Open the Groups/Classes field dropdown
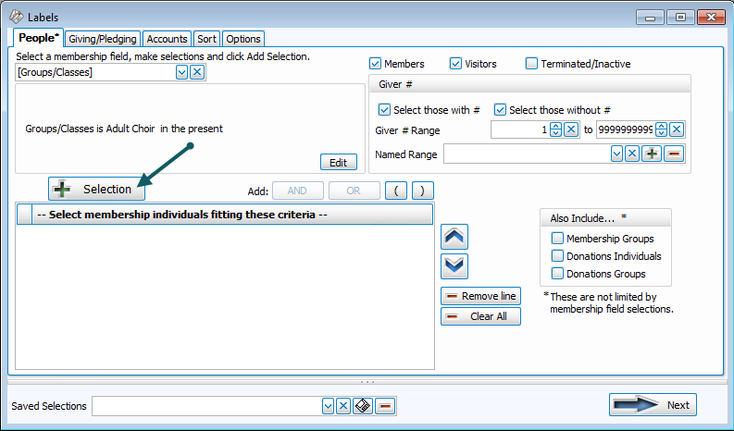 click(x=182, y=72)
